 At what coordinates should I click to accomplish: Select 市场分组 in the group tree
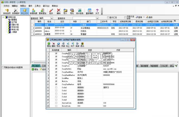[x=15, y=27]
